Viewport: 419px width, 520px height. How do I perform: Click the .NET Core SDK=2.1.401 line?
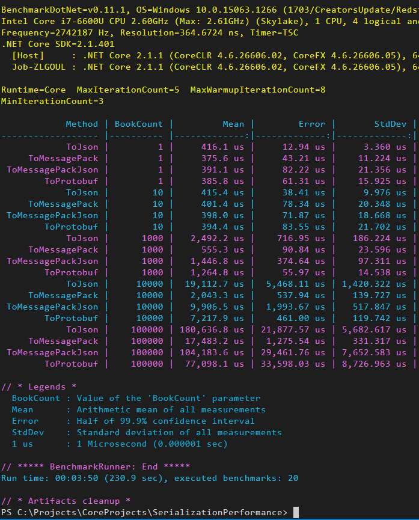click(x=58, y=44)
